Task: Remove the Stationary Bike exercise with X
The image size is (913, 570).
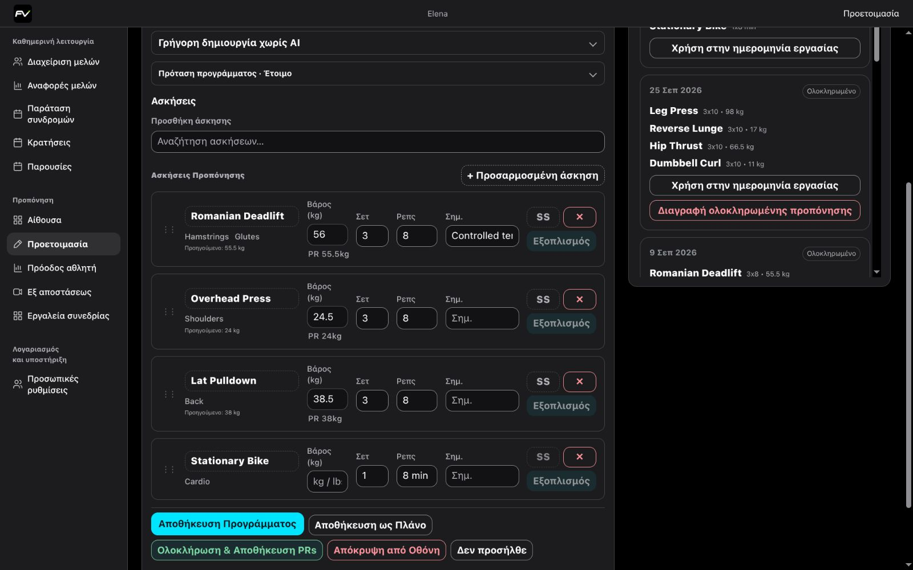Action: 579,457
